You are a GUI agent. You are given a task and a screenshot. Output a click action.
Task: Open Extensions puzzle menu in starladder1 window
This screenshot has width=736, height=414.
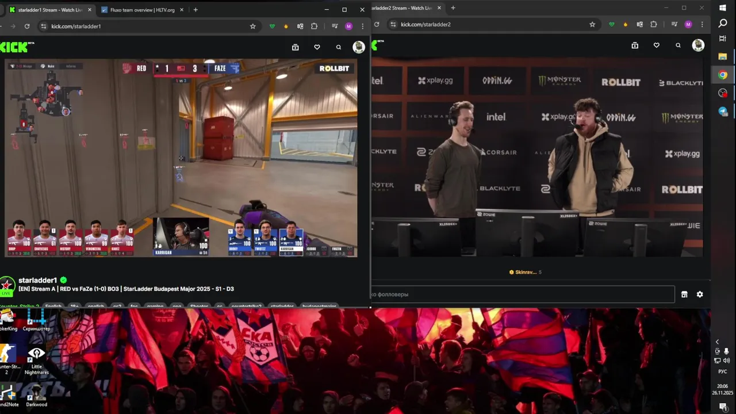coord(314,26)
